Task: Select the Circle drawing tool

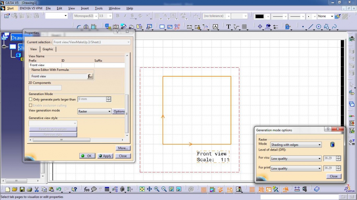Action: [x=319, y=27]
